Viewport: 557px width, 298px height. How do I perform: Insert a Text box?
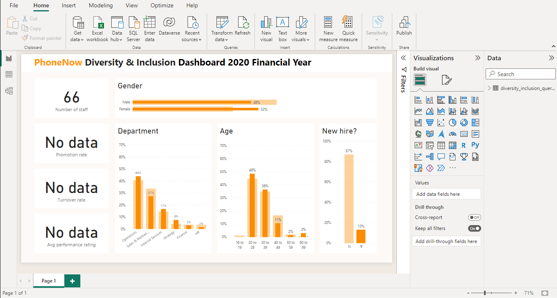[283, 29]
